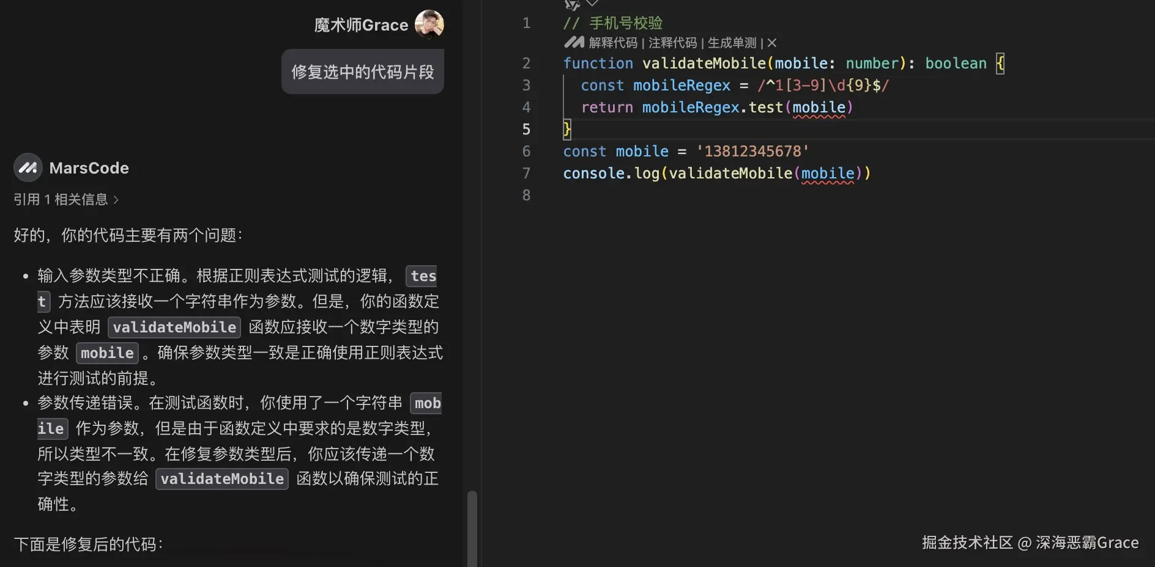Click line number 2 in the gutter

(x=526, y=63)
